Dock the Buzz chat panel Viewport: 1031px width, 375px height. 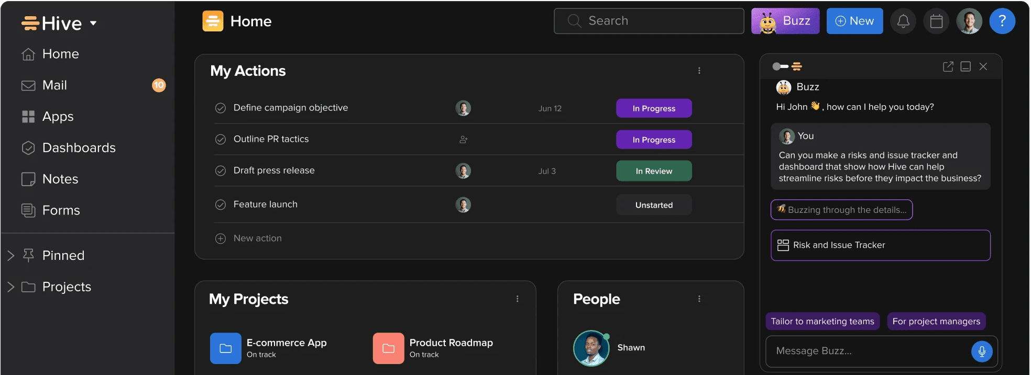click(x=966, y=66)
